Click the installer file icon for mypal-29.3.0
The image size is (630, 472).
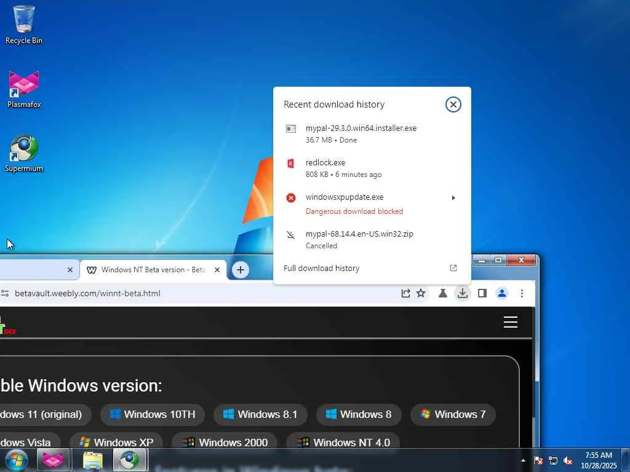click(x=291, y=128)
